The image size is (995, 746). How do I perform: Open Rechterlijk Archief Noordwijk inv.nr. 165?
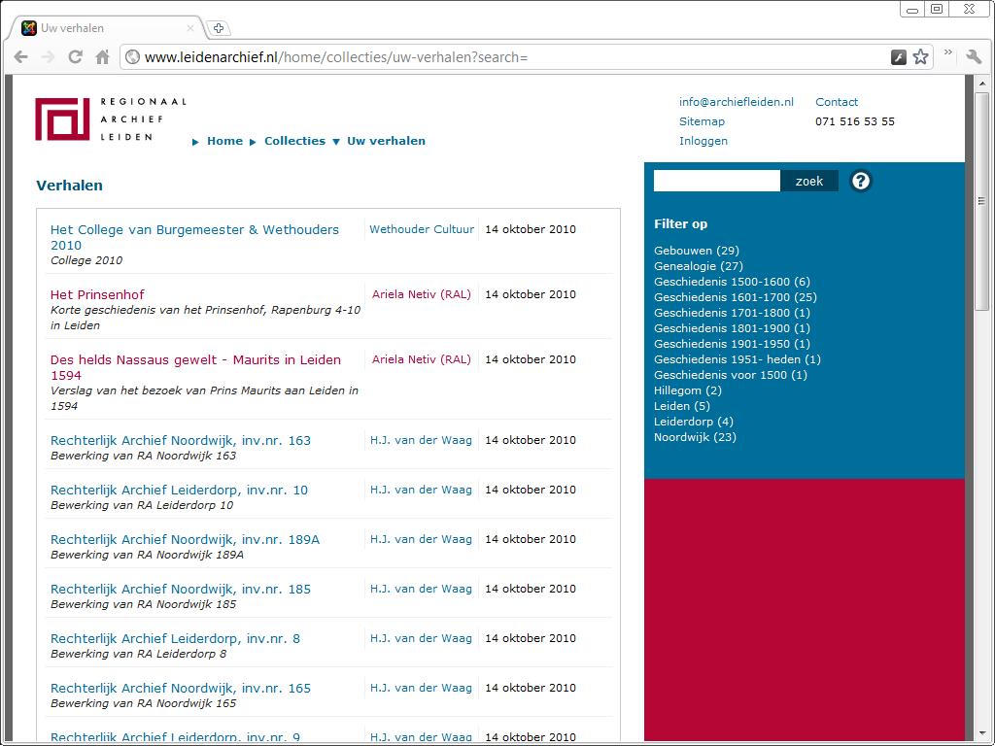181,688
